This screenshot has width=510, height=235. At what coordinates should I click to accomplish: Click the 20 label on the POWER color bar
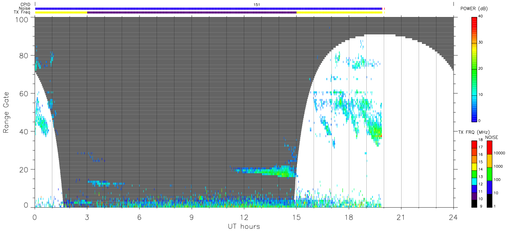click(481, 69)
